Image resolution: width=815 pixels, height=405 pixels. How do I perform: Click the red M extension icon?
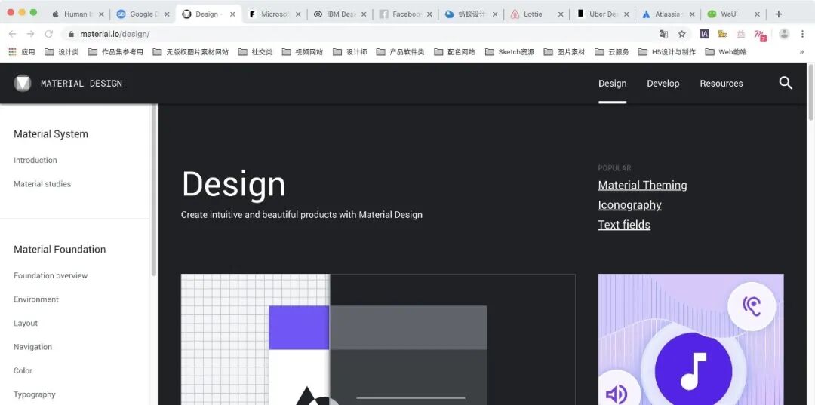761,35
